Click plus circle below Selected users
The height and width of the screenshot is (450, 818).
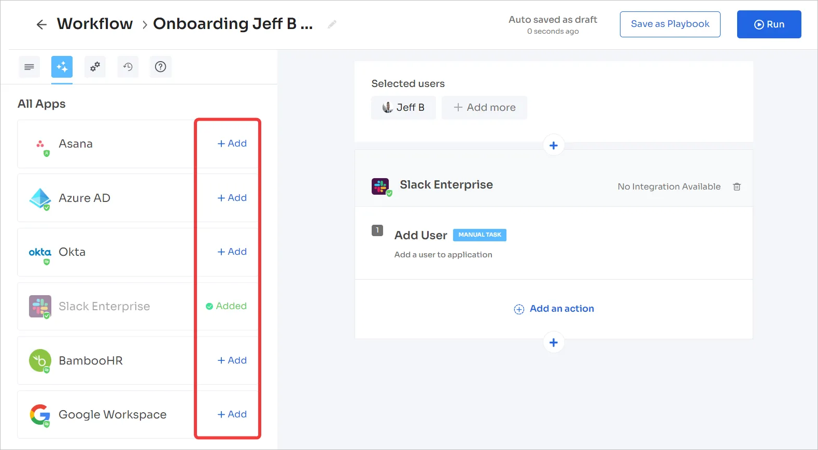click(554, 146)
